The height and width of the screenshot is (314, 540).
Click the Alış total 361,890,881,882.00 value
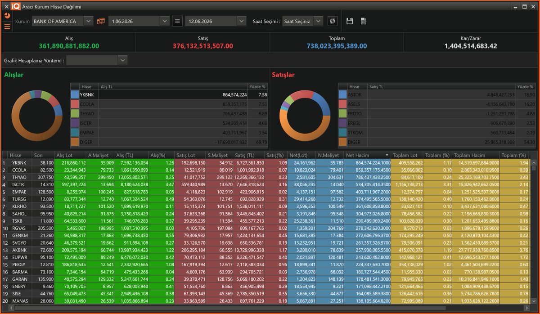tap(69, 46)
